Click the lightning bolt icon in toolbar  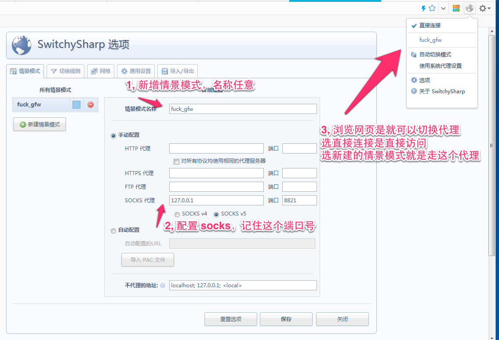[424, 8]
